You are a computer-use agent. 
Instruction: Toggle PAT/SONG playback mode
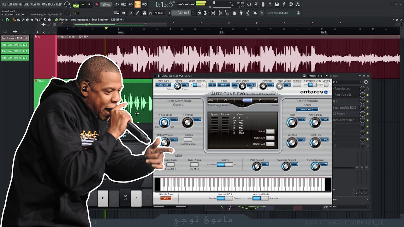pyautogui.click(x=76, y=4)
